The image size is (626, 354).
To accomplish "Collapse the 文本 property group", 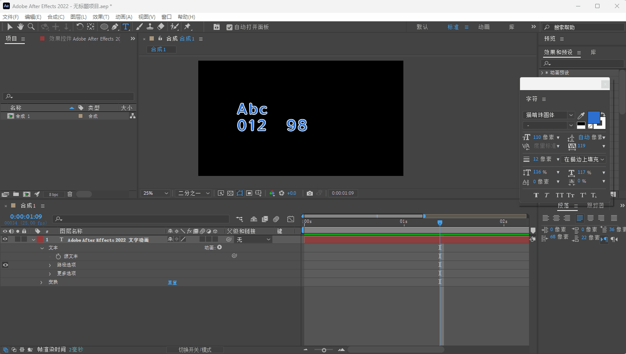I will point(42,248).
